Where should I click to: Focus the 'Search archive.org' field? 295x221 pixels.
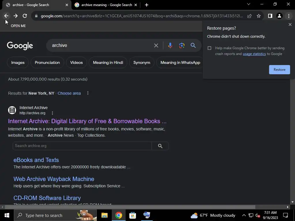[82, 146]
